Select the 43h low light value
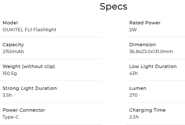 tap(133, 73)
